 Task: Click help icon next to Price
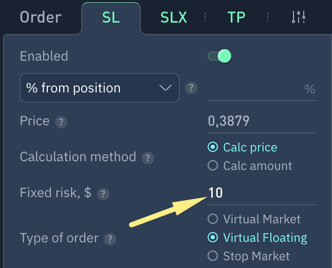coord(61,122)
